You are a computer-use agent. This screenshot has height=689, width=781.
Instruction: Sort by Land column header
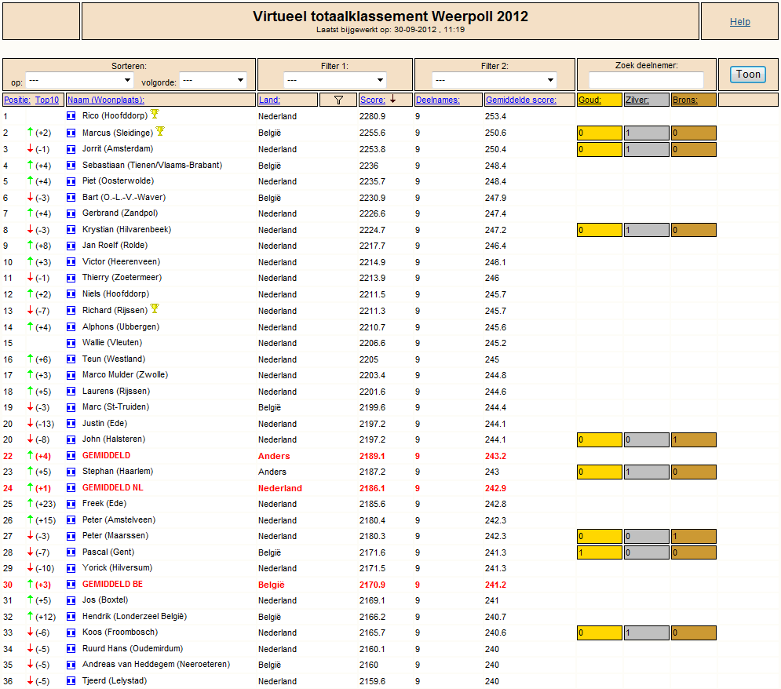269,100
